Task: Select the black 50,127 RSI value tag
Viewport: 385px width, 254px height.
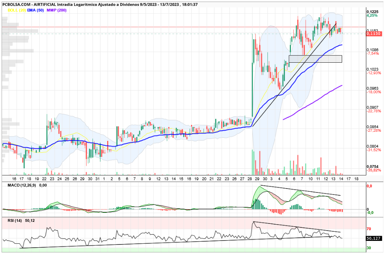Action: click(x=373, y=238)
